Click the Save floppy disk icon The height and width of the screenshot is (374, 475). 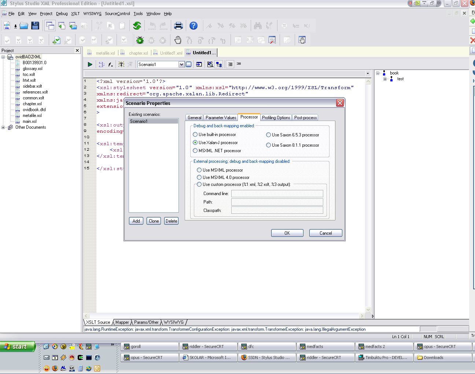[35, 26]
